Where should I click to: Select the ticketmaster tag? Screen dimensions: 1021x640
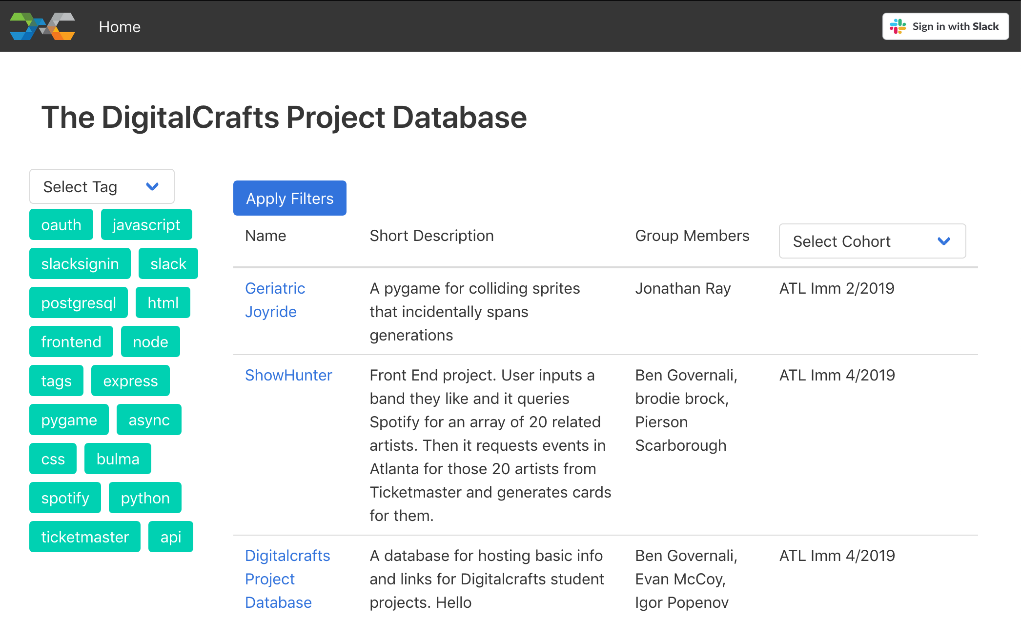click(x=85, y=537)
